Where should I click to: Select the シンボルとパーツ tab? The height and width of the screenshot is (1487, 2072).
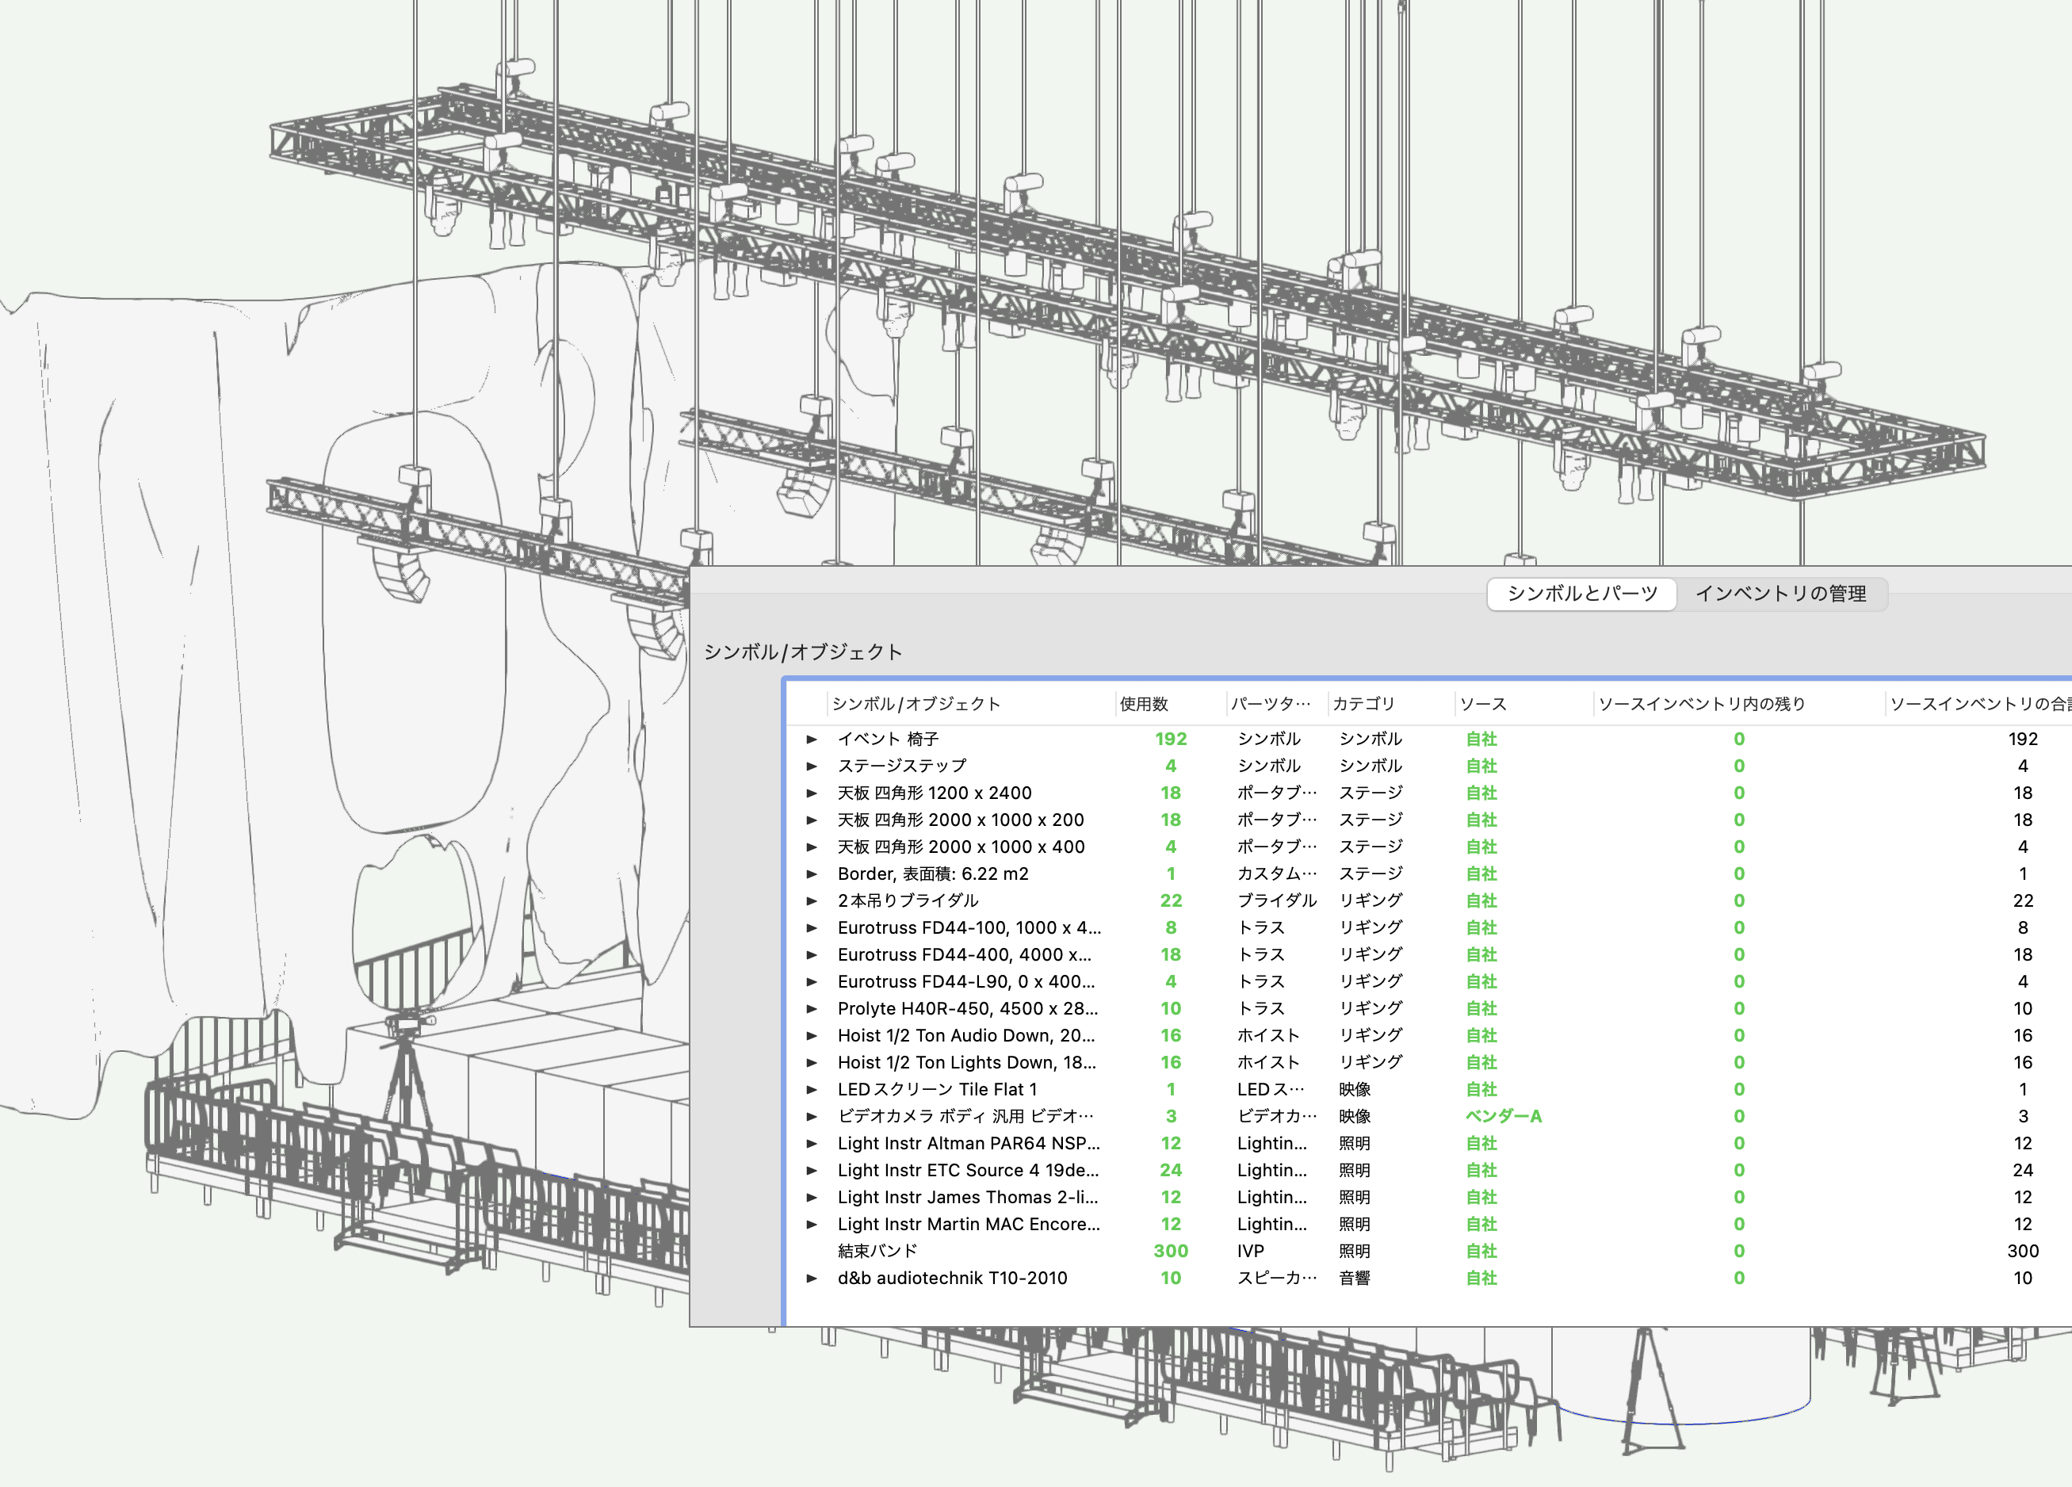[1581, 594]
